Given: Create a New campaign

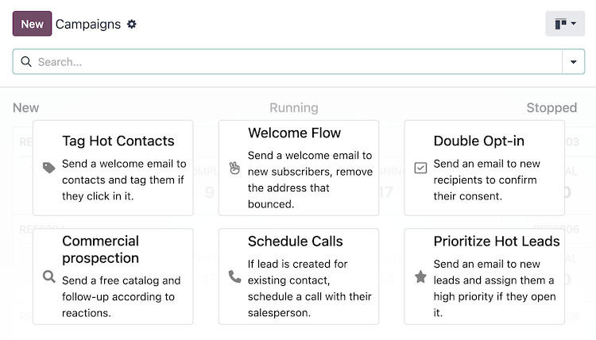Looking at the screenshot, I should (33, 24).
